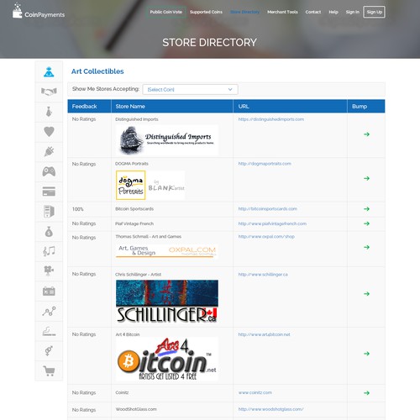Bump the DOGMA Portraits store

click(x=366, y=178)
